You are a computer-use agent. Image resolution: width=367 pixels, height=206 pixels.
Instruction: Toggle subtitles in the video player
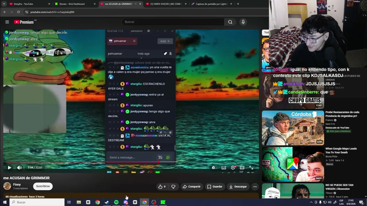pyautogui.click(x=224, y=168)
